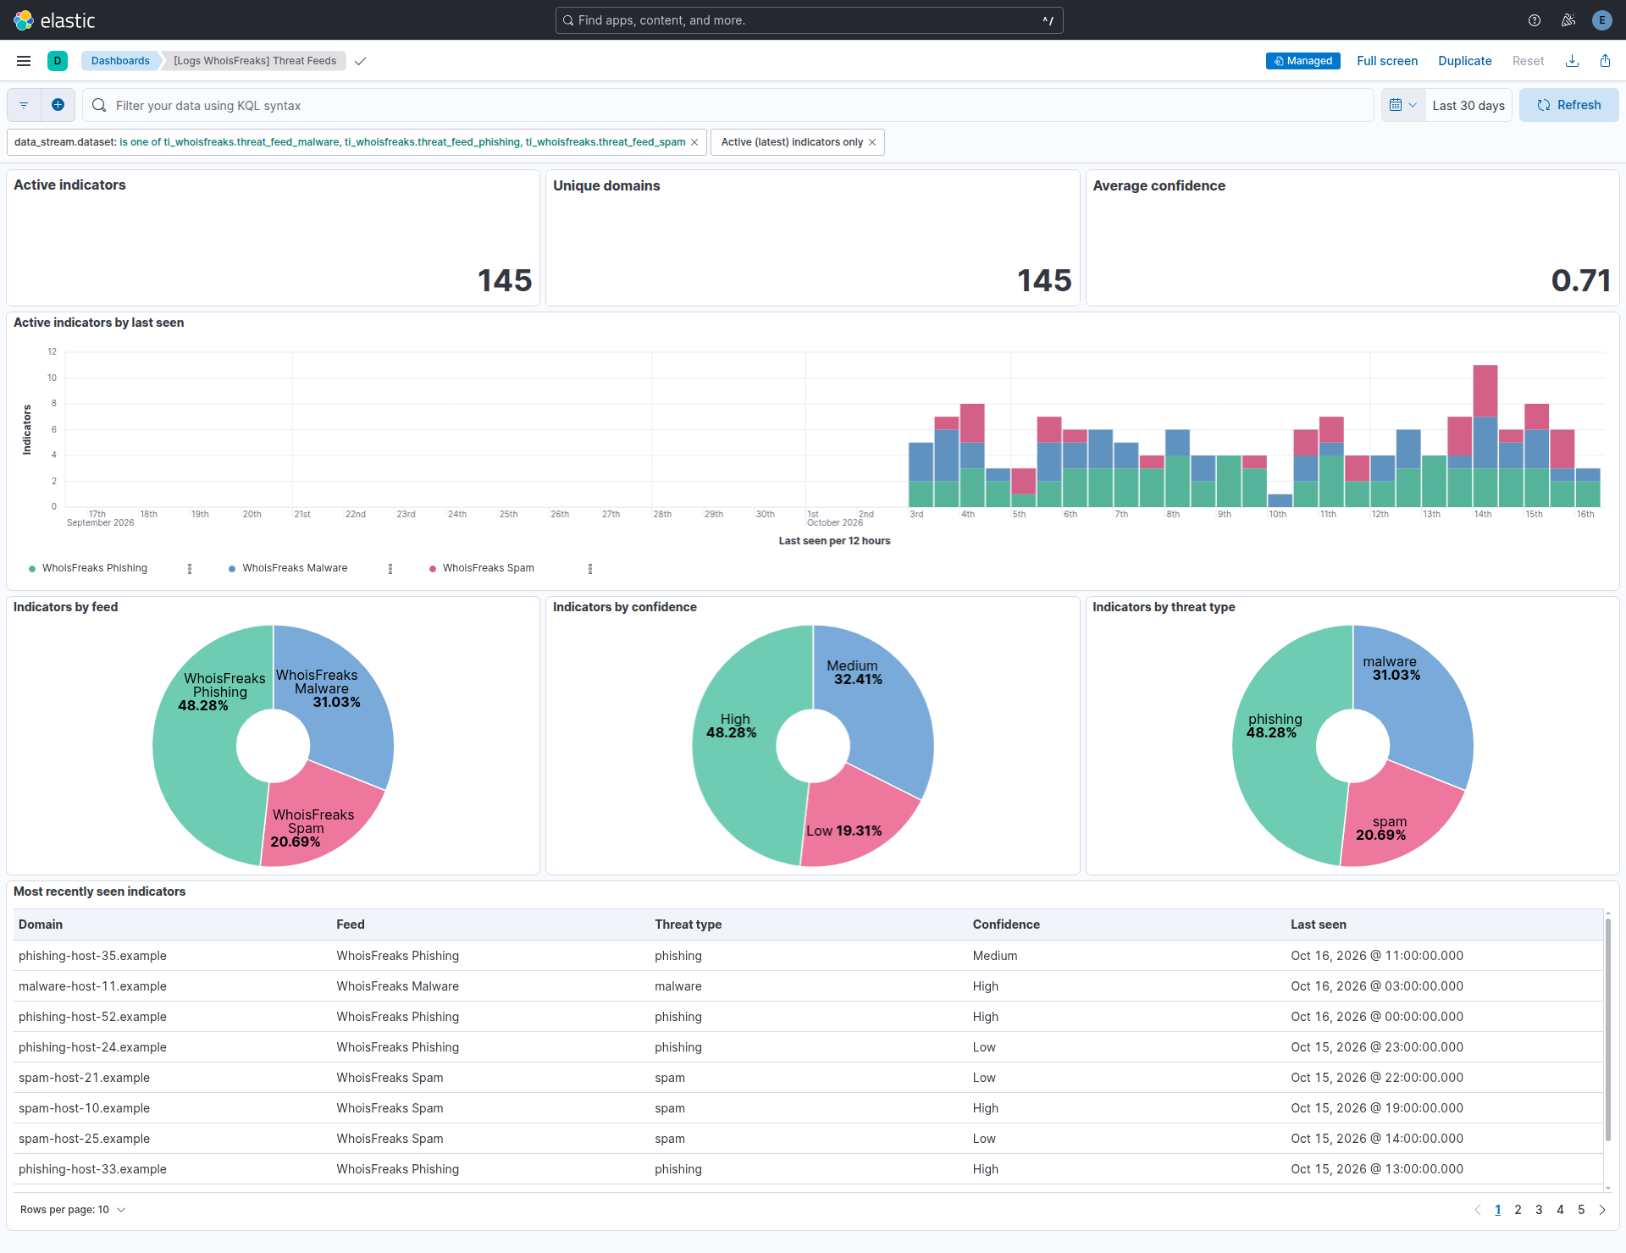Click the WhoisFreaks Phishing green legend dot
The image size is (1626, 1253).
click(32, 569)
